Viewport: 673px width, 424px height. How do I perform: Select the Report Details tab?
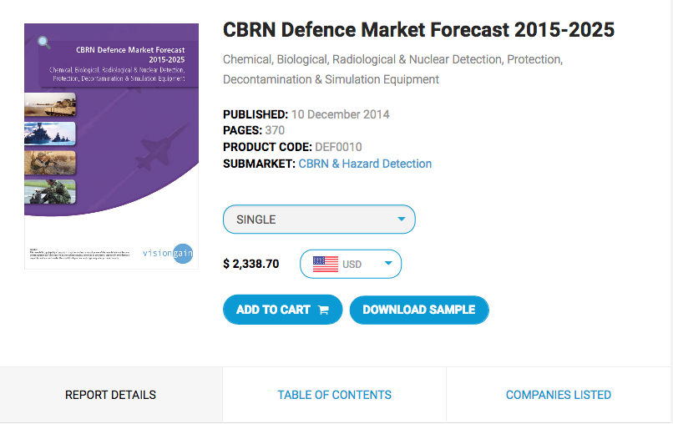click(x=110, y=395)
